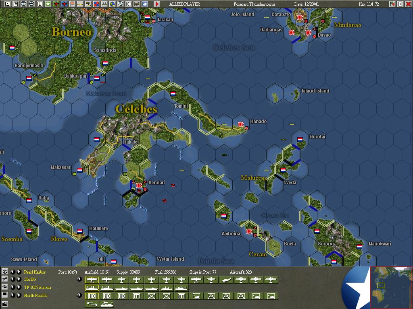
Task: Select Dutch flag at Makassar base
Action: click(x=80, y=170)
